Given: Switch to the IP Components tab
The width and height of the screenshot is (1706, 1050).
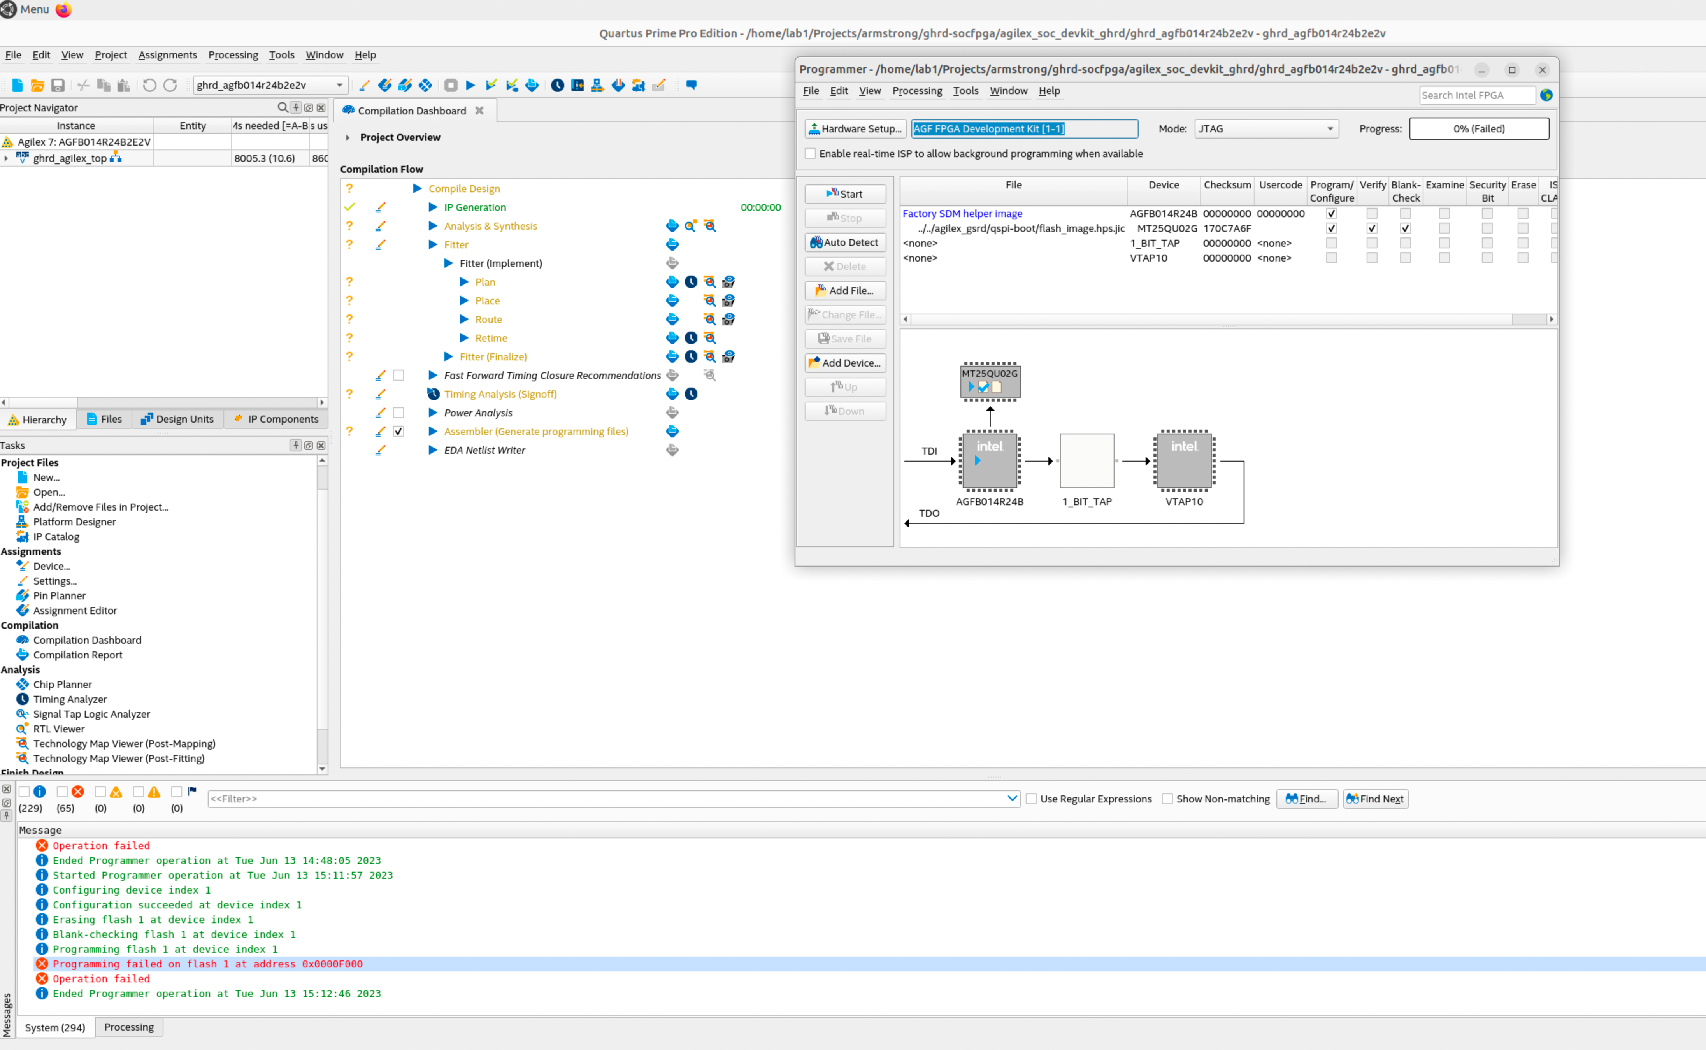Looking at the screenshot, I should click(276, 419).
